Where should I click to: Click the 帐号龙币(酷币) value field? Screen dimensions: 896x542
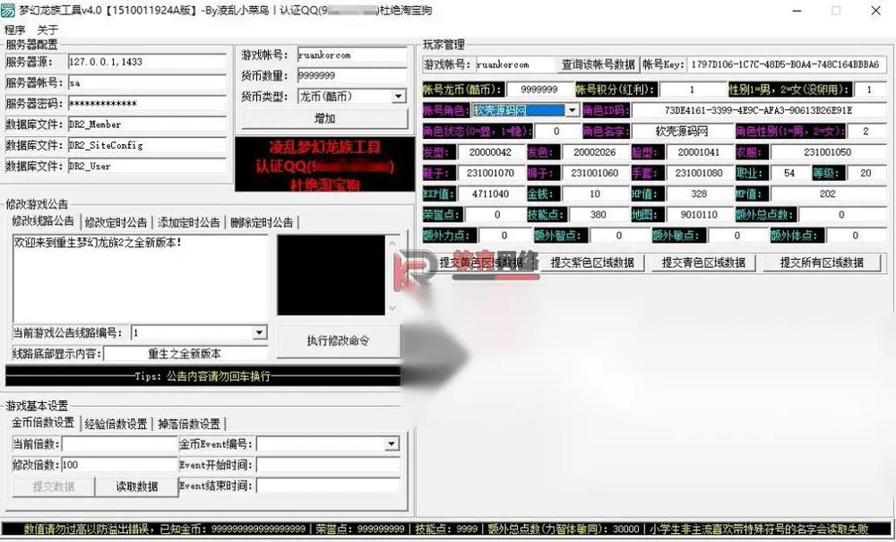[x=539, y=89]
